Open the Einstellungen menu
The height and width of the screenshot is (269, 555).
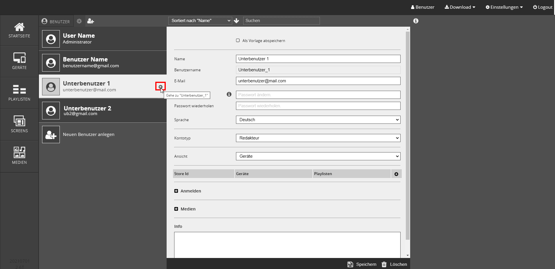[x=504, y=7]
